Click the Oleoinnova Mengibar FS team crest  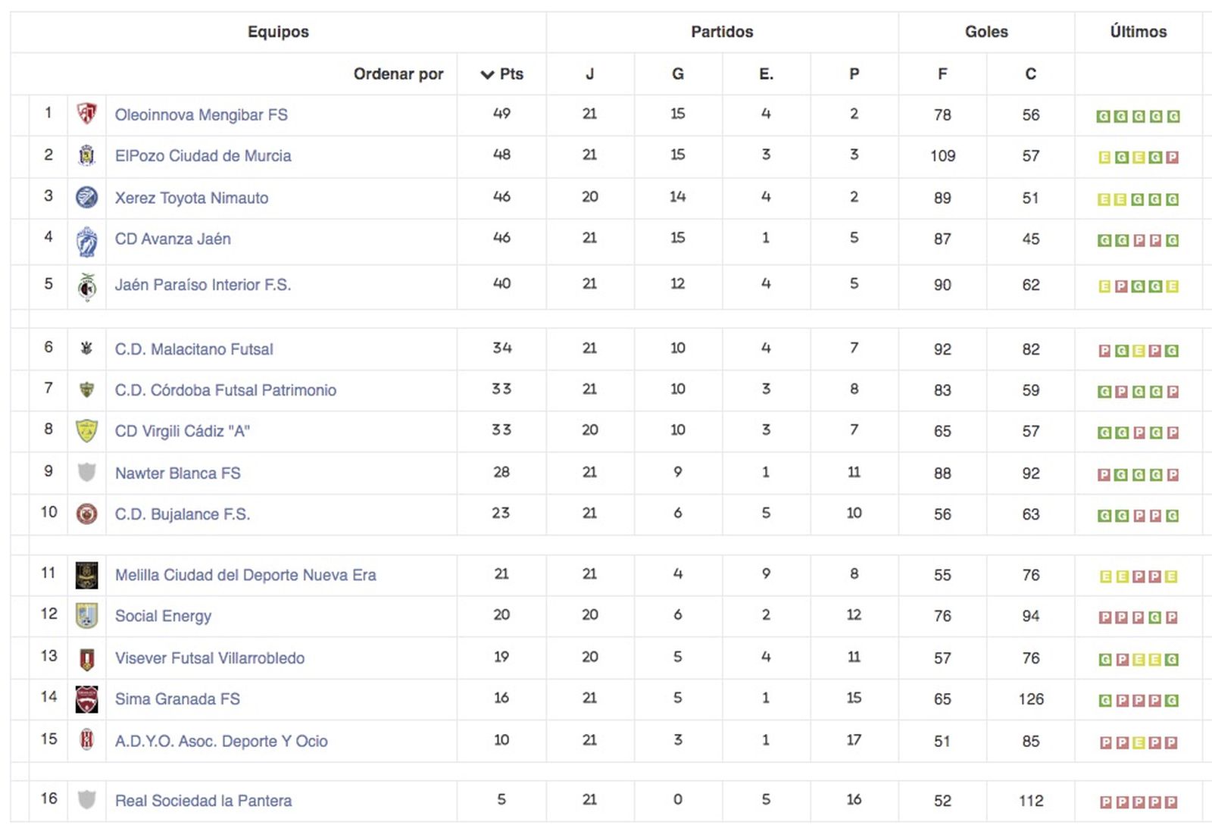(87, 114)
